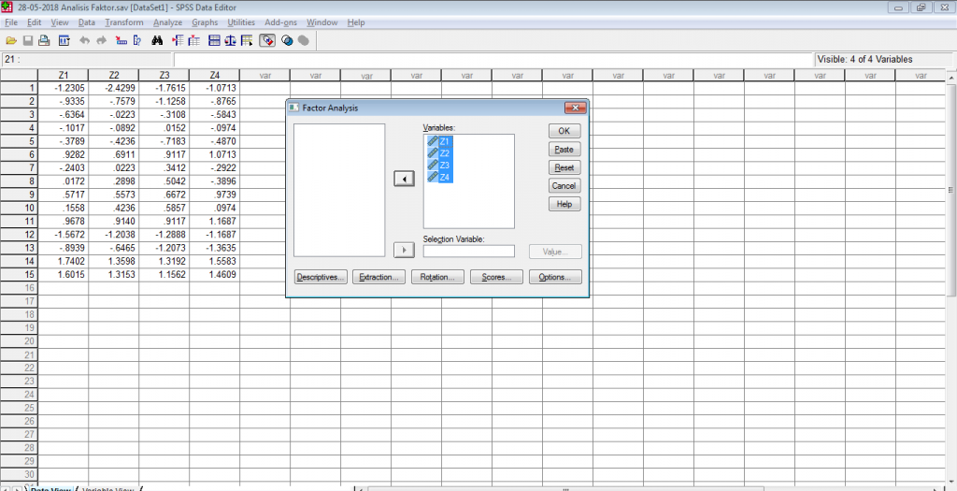Click the Weight Cases scale icon

click(230, 41)
